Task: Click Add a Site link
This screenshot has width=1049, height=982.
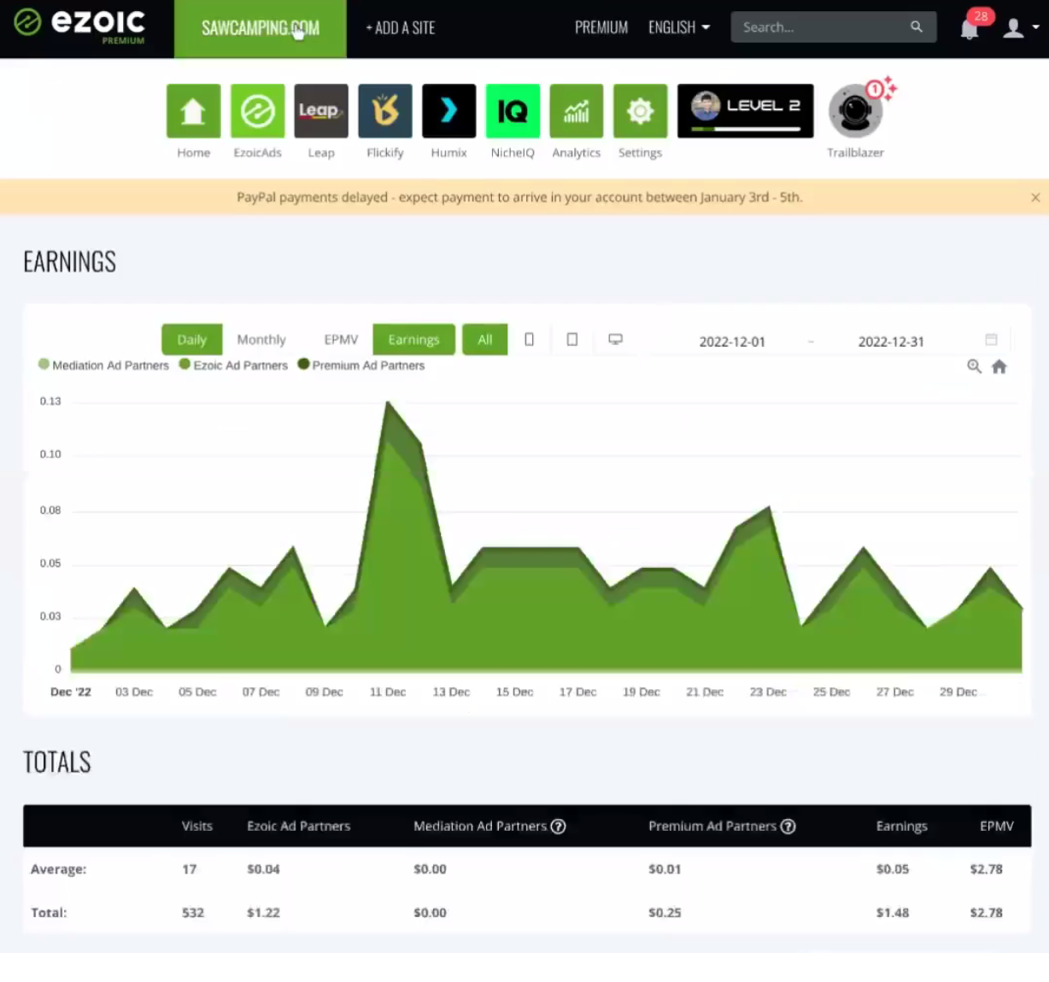Action: click(x=401, y=27)
